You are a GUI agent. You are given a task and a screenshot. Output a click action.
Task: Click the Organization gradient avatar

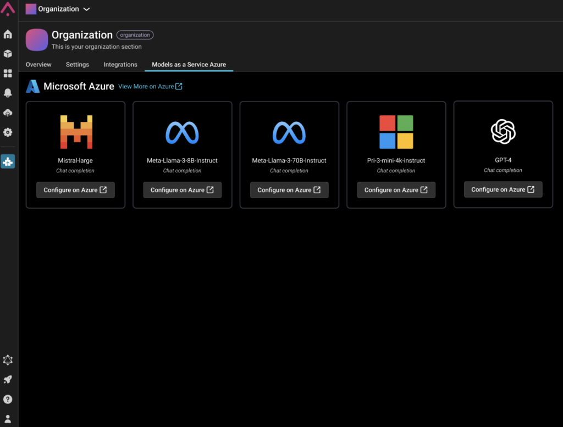36,40
